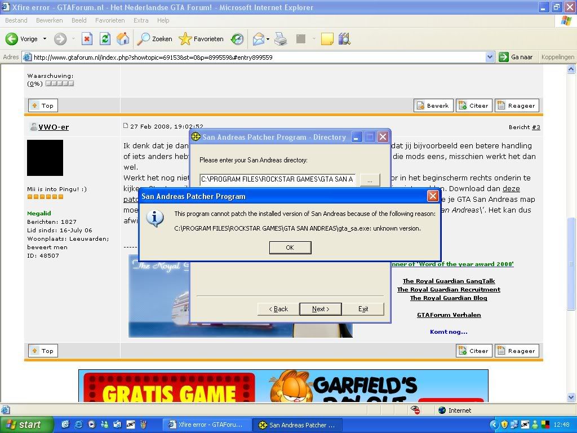Viewport: 577px width, 433px height.
Task: Open the Windows start menu
Action: click(26, 425)
